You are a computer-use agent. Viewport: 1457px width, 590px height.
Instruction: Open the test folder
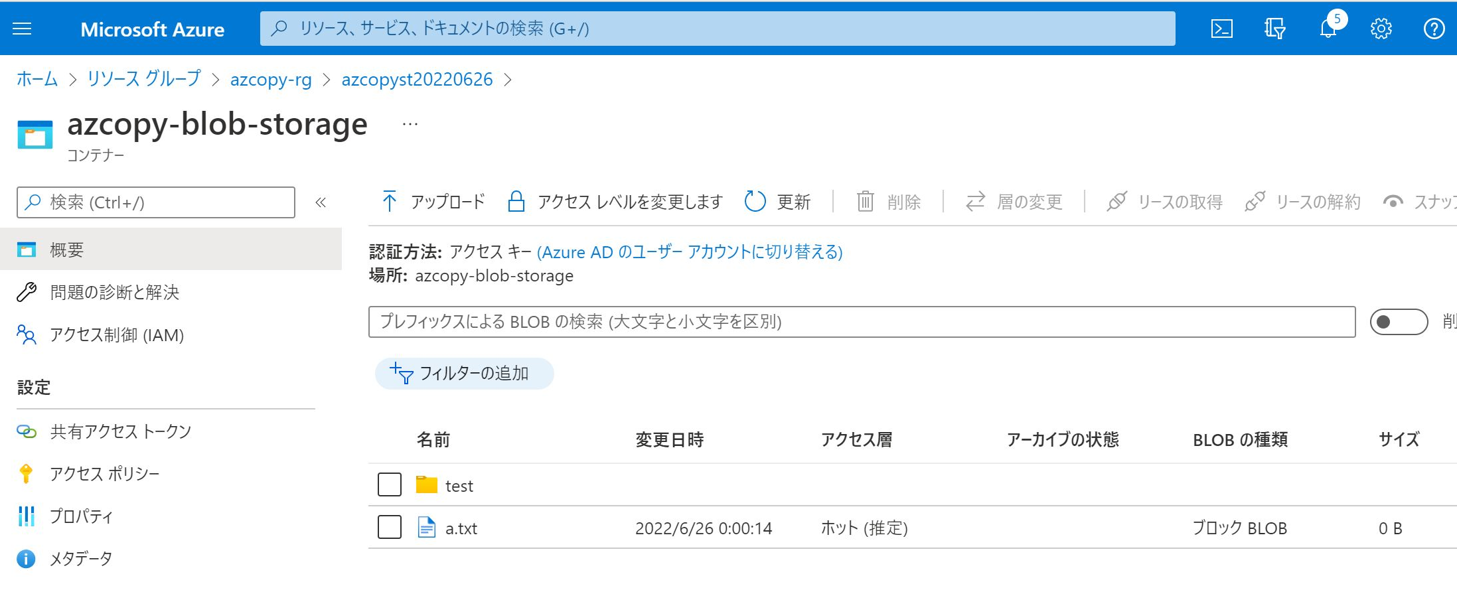pos(459,486)
